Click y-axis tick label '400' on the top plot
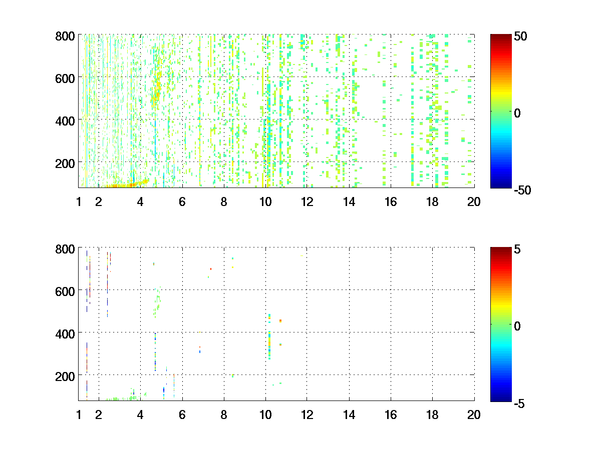Screen dimensions: 601x450 65,120
